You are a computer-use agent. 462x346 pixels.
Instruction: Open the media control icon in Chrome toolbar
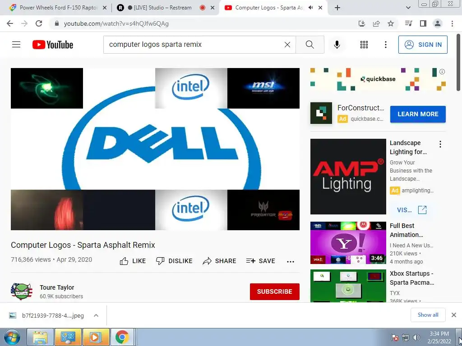408,23
